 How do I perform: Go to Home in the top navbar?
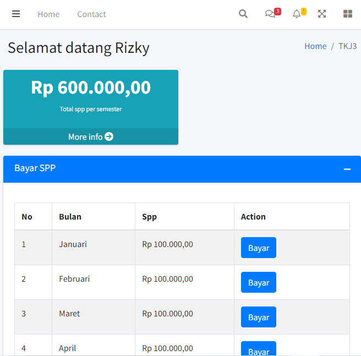pyautogui.click(x=48, y=14)
